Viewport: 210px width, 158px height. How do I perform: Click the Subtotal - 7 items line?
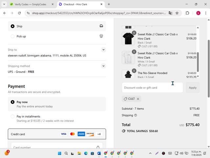pos(160,109)
